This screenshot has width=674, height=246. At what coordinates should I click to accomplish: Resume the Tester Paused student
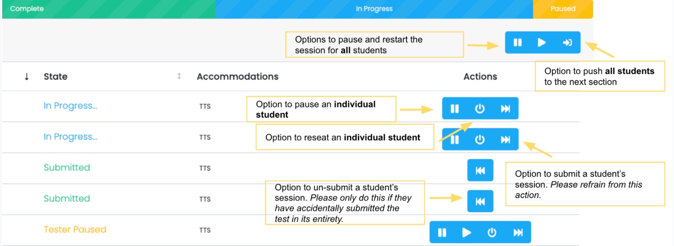[467, 232]
